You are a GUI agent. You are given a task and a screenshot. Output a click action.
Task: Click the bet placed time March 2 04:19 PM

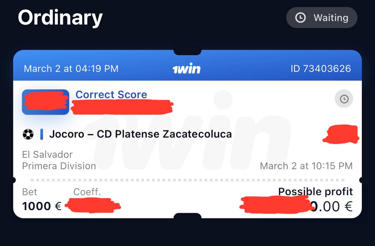[x=71, y=69]
